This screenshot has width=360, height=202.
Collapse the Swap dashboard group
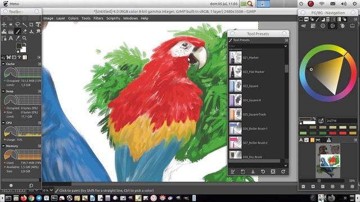click(x=3, y=91)
